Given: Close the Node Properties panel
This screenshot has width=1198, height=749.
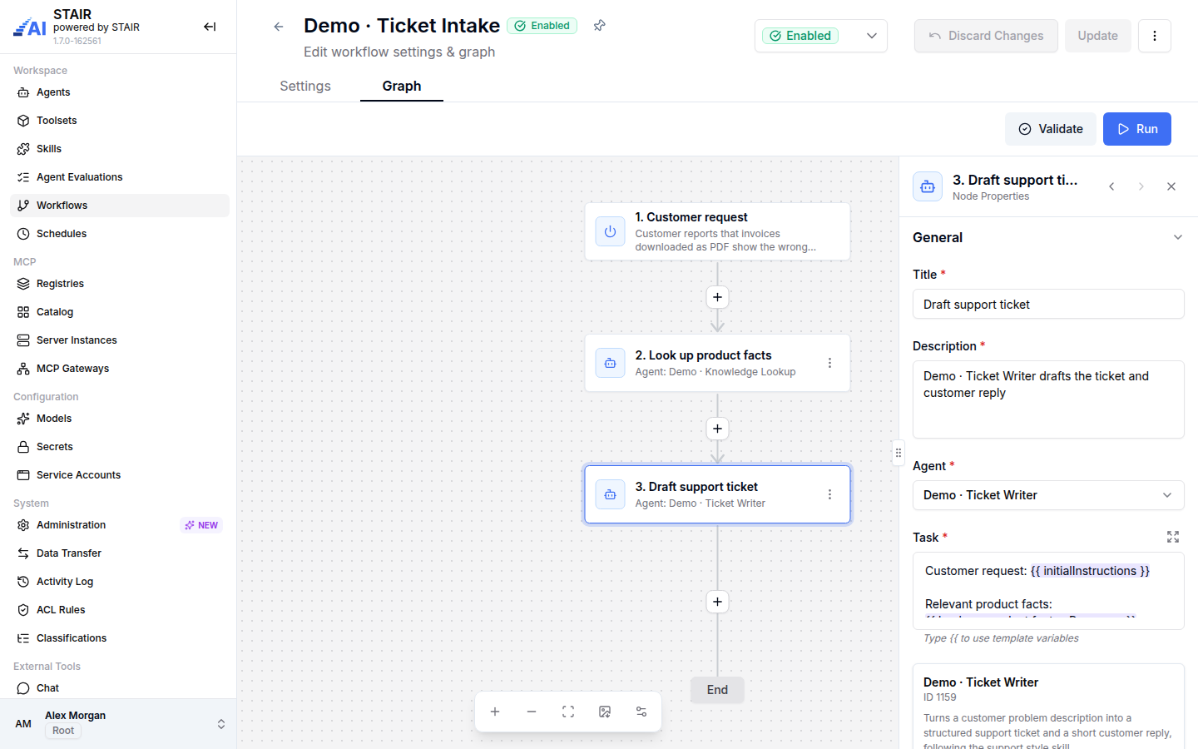Looking at the screenshot, I should coord(1171,186).
